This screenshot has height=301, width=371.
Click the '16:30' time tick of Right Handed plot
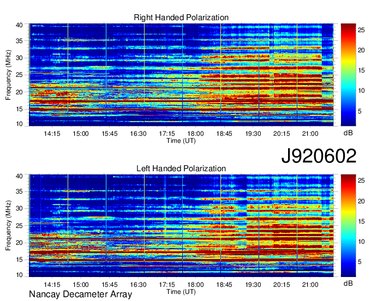click(x=138, y=134)
